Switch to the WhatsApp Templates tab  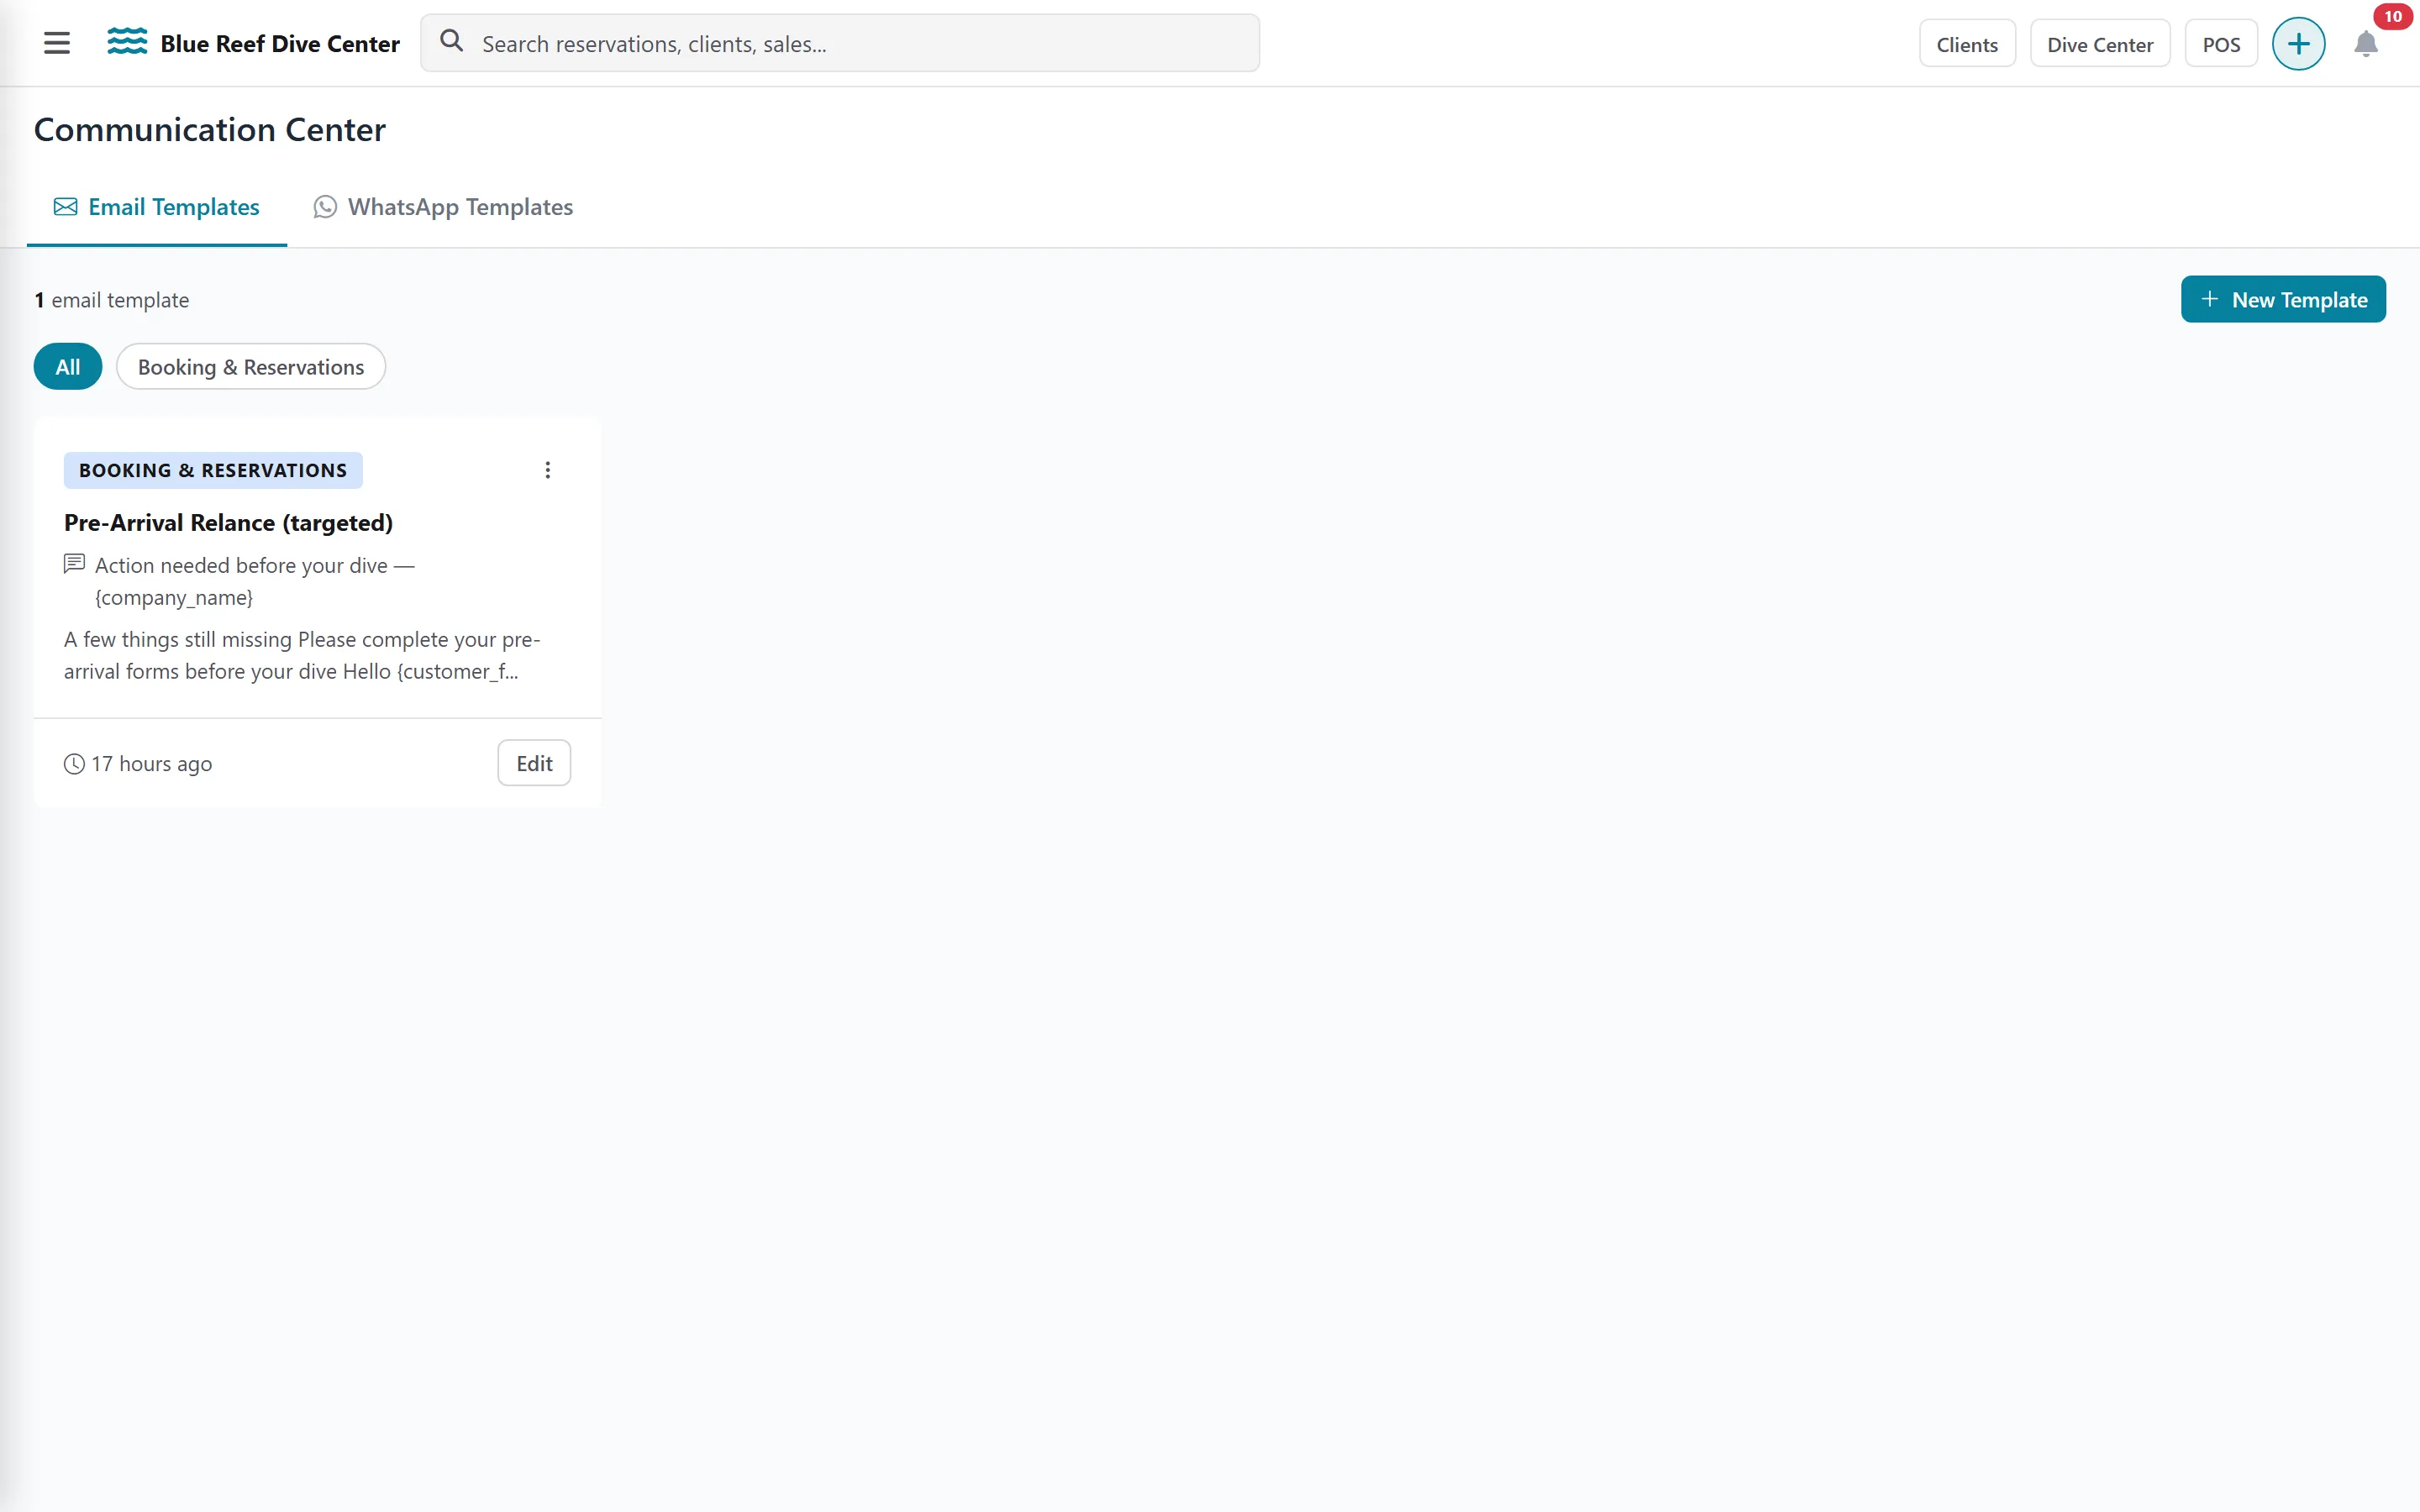pos(443,207)
